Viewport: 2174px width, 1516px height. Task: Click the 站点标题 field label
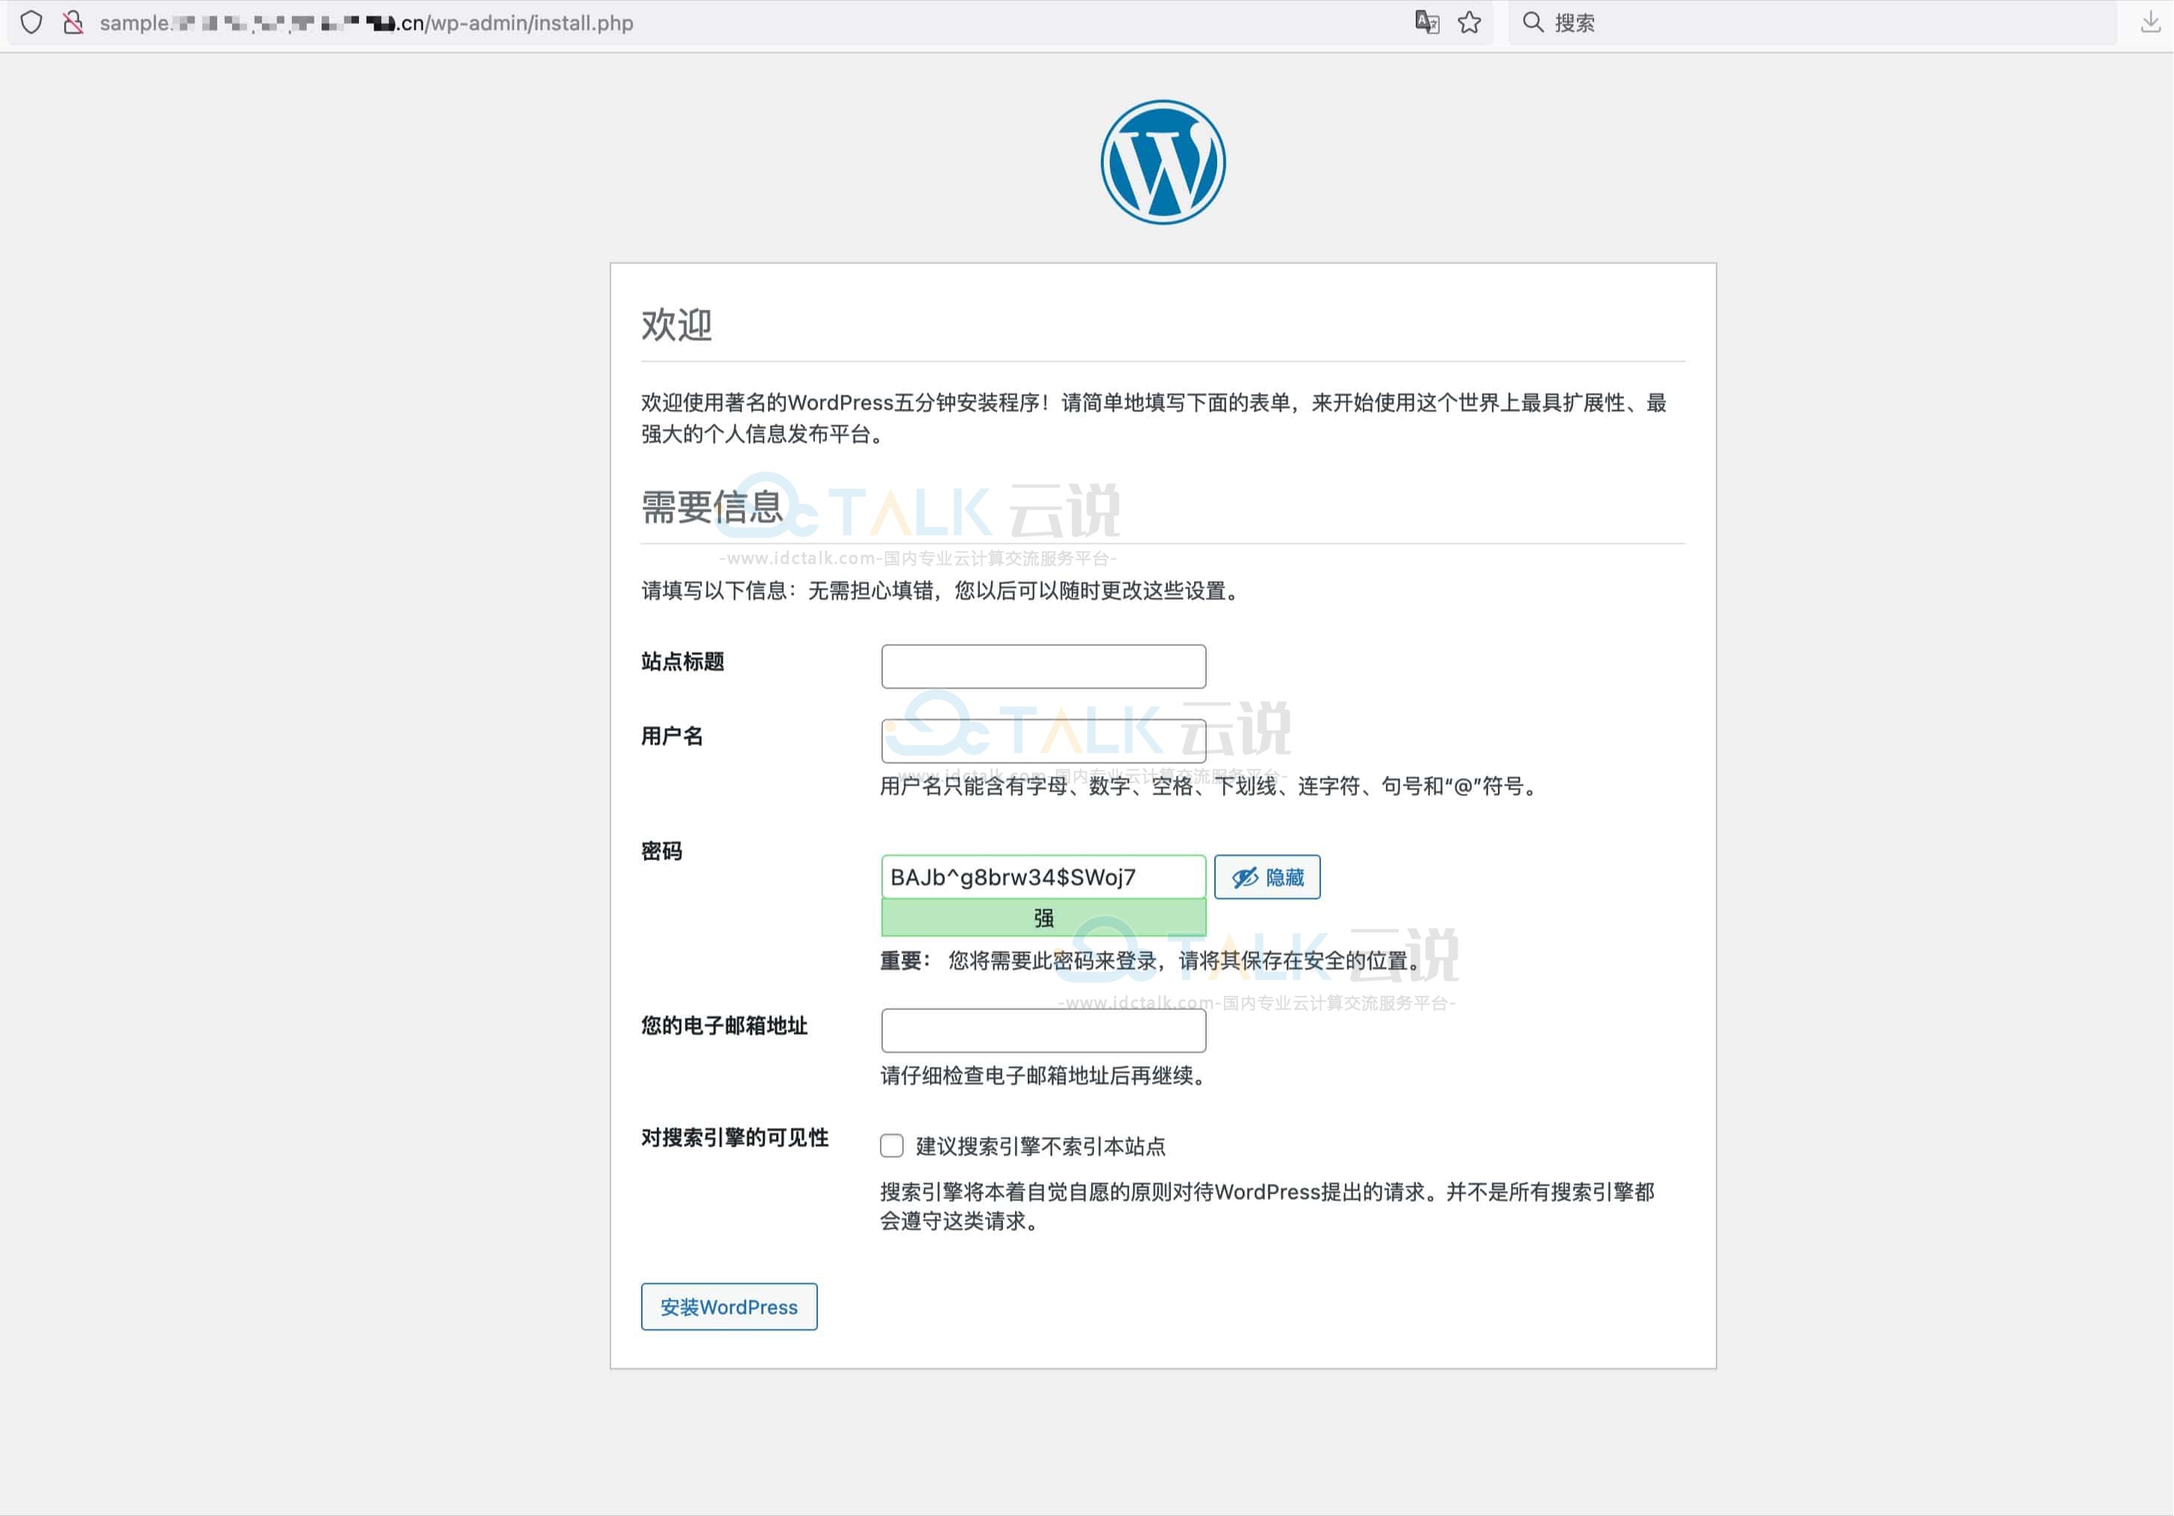click(x=681, y=662)
